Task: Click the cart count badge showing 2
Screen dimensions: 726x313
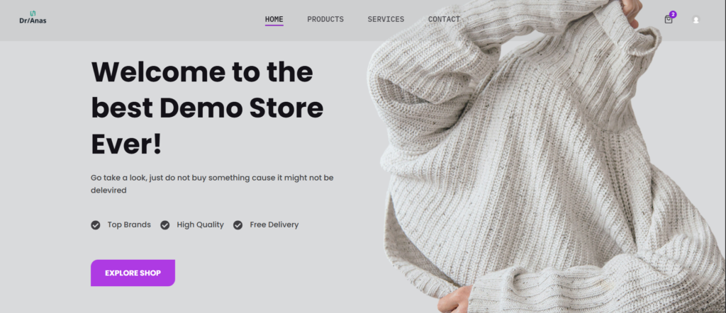Action: [x=673, y=14]
